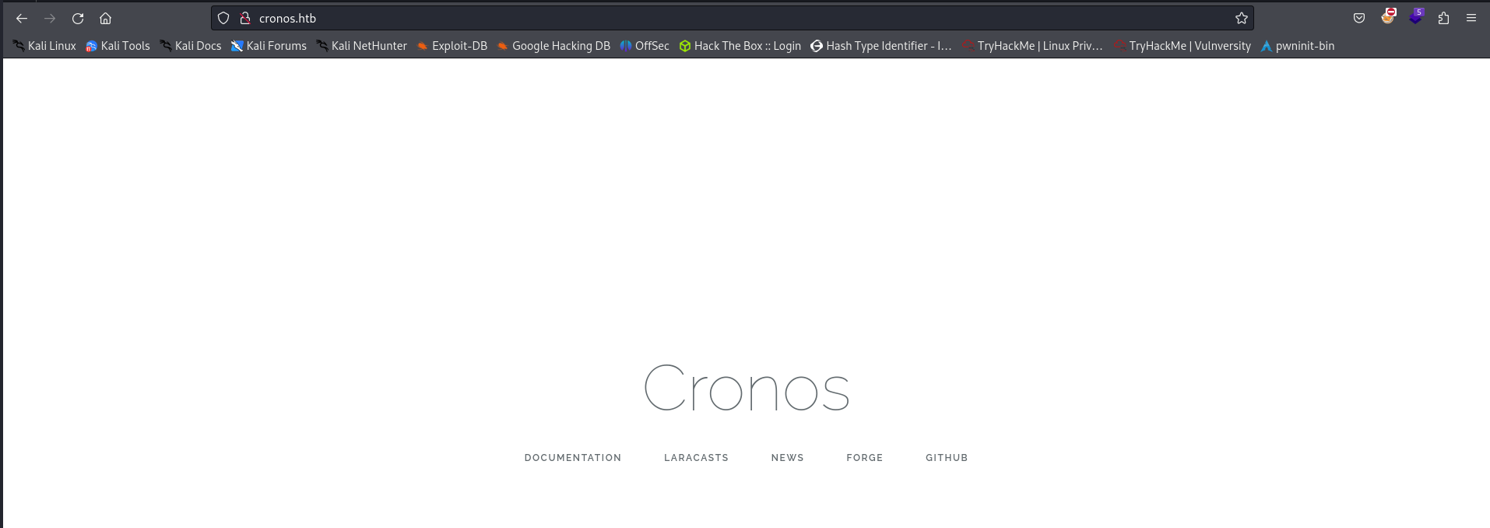Follow the DOCUMENTATION link
The height and width of the screenshot is (528, 1490).
[573, 458]
